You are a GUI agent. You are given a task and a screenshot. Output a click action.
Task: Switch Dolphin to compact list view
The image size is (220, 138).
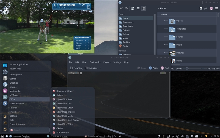[138, 8]
